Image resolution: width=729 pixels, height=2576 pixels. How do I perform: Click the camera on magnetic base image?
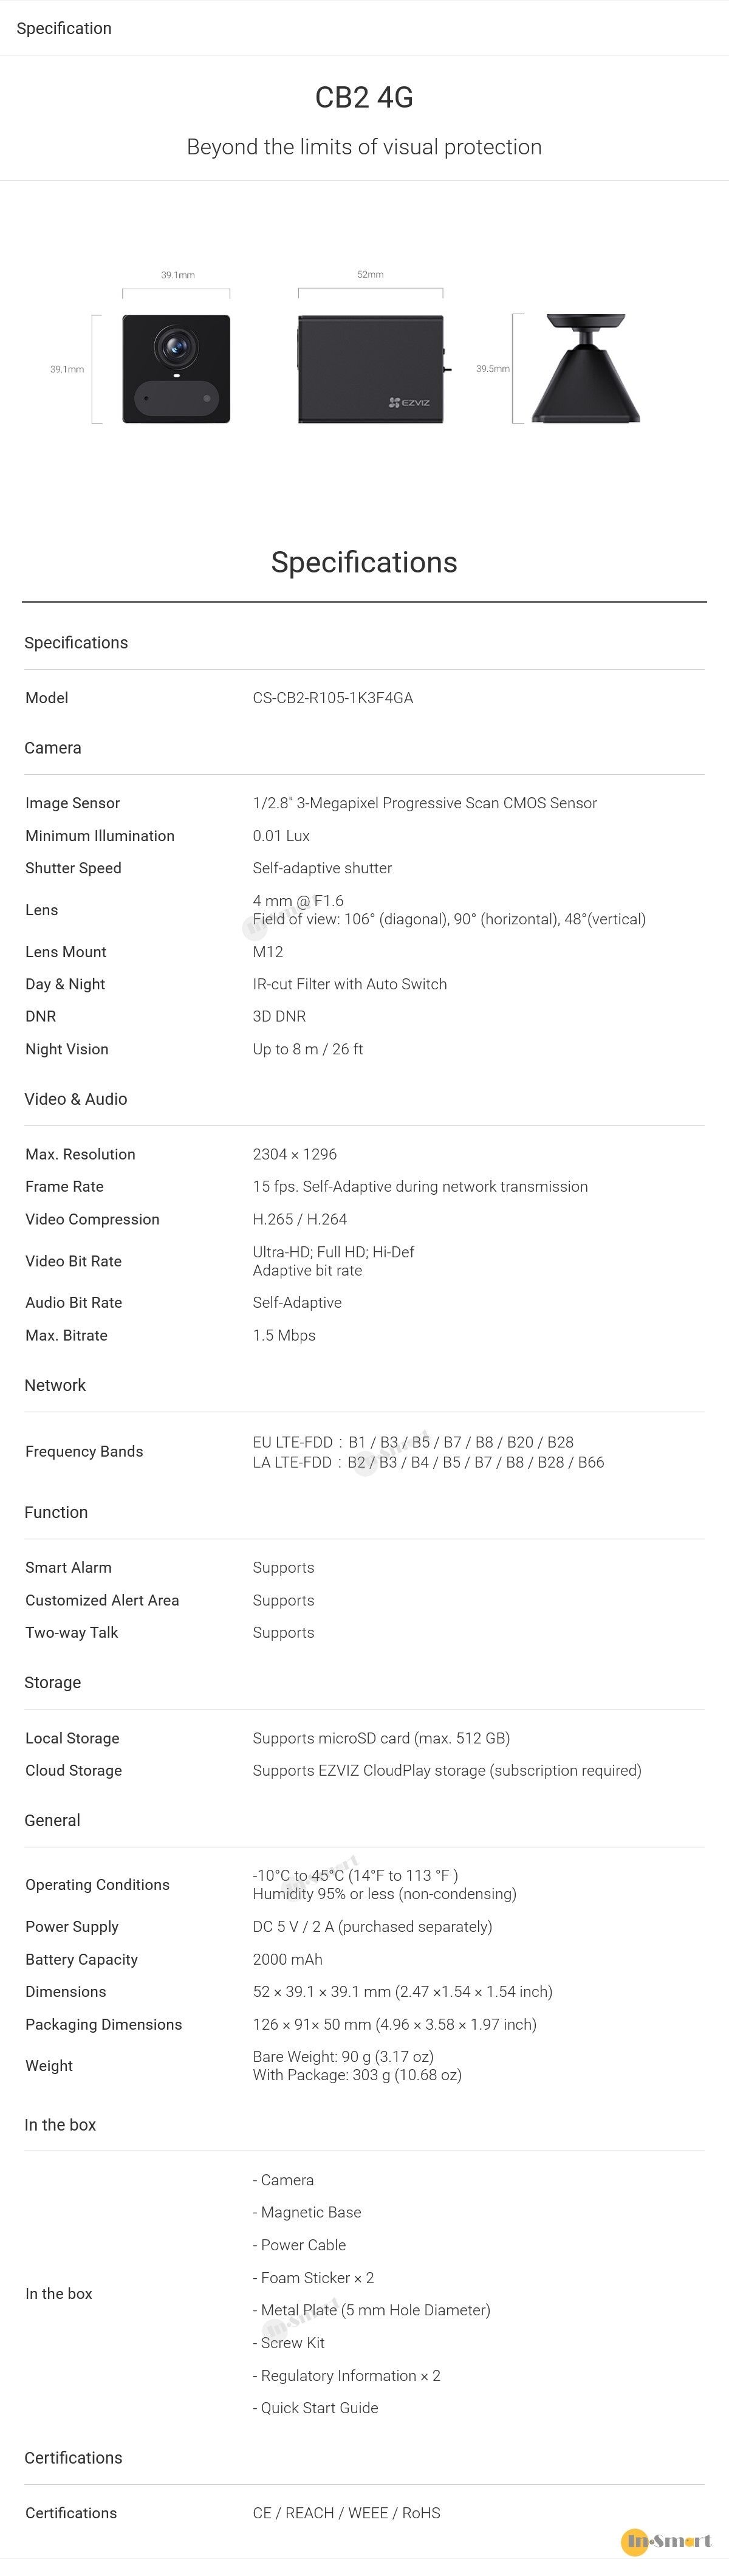pos(585,369)
